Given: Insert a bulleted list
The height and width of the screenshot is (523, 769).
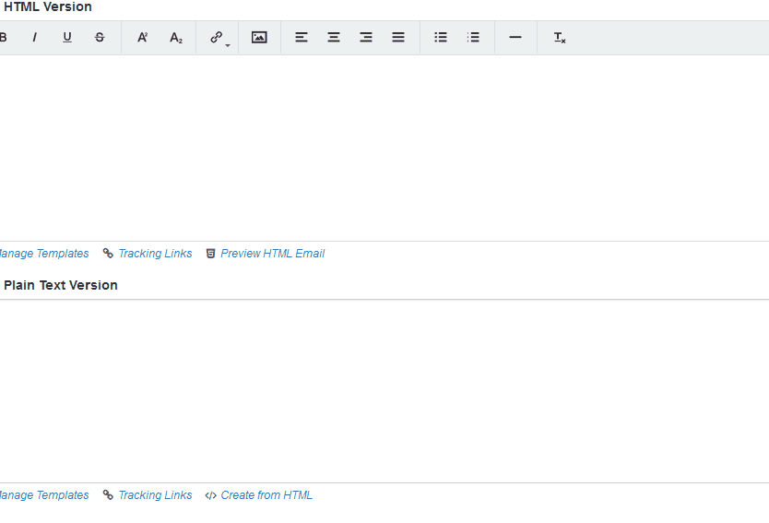Looking at the screenshot, I should click(441, 38).
